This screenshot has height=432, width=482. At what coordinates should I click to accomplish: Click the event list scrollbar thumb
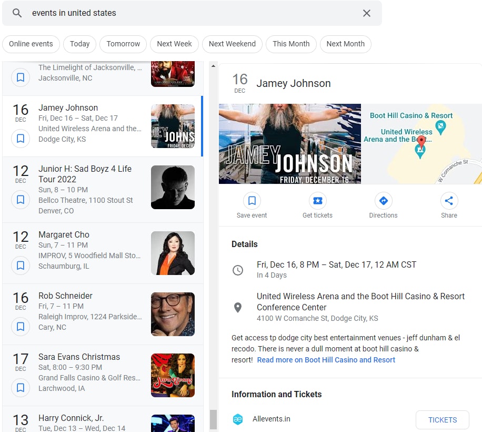click(213, 419)
